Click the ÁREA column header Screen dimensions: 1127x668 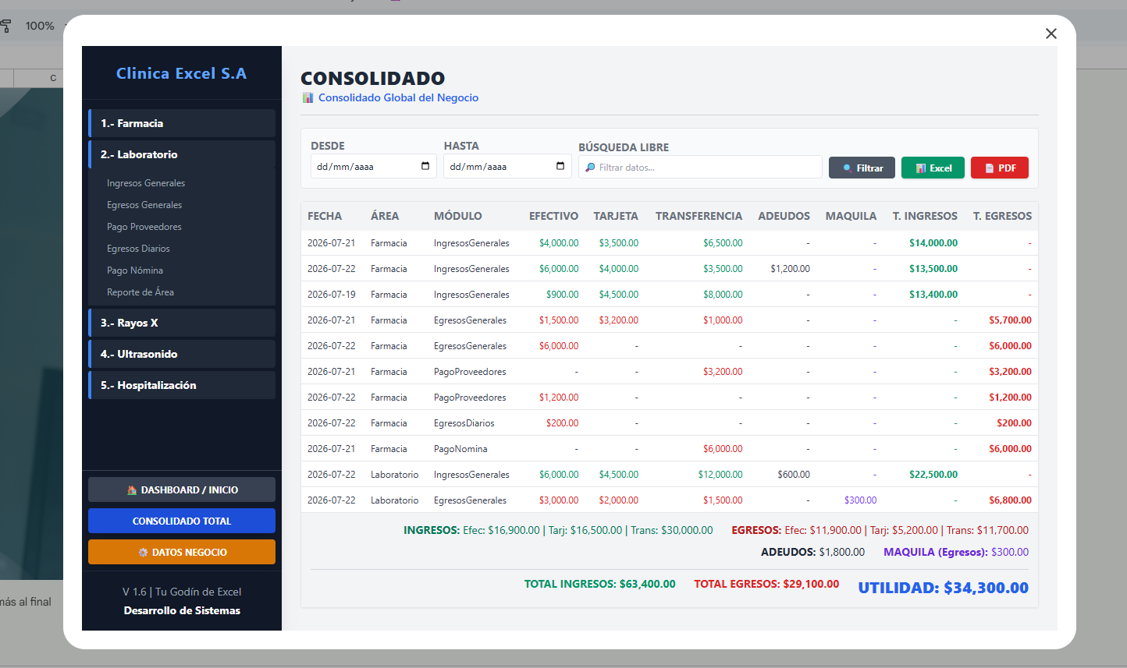pyautogui.click(x=385, y=216)
